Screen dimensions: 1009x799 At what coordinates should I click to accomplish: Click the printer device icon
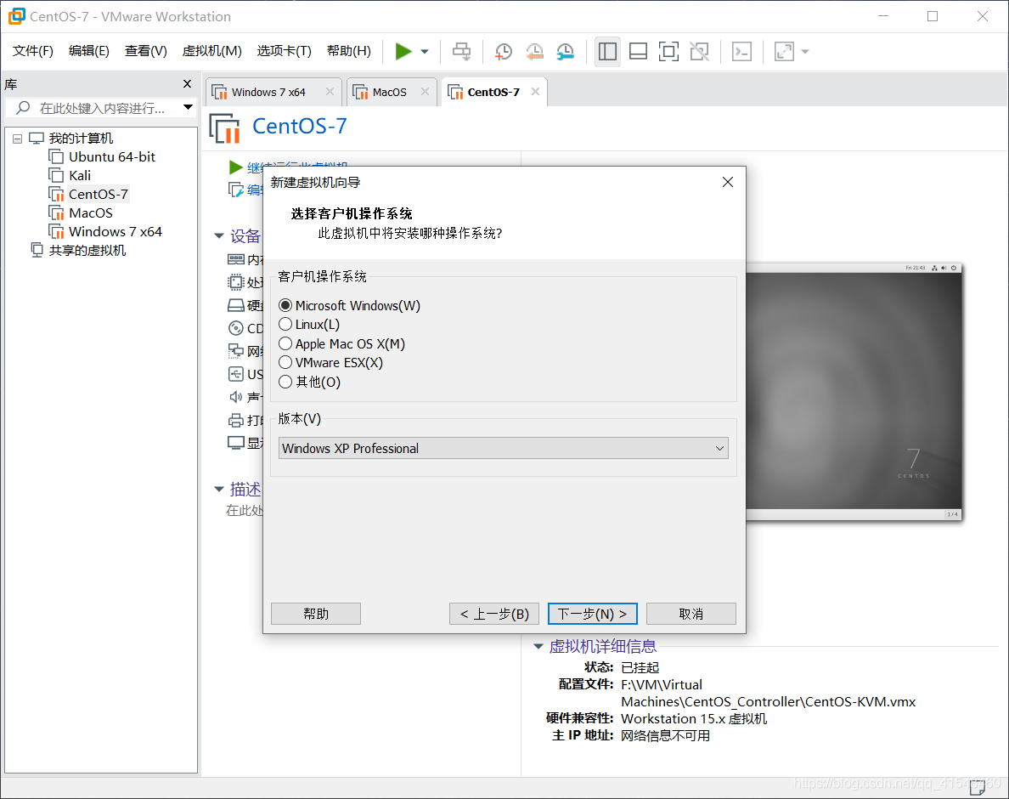click(x=236, y=420)
